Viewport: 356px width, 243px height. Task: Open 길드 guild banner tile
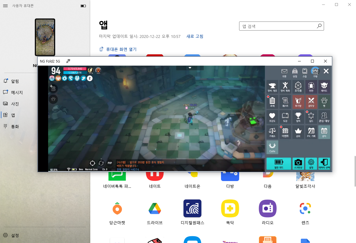(x=311, y=117)
